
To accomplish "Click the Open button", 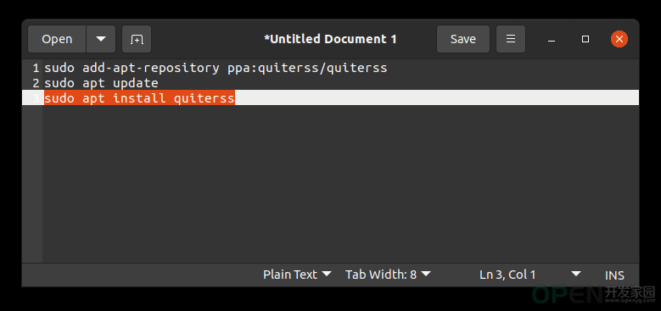I will coord(57,39).
